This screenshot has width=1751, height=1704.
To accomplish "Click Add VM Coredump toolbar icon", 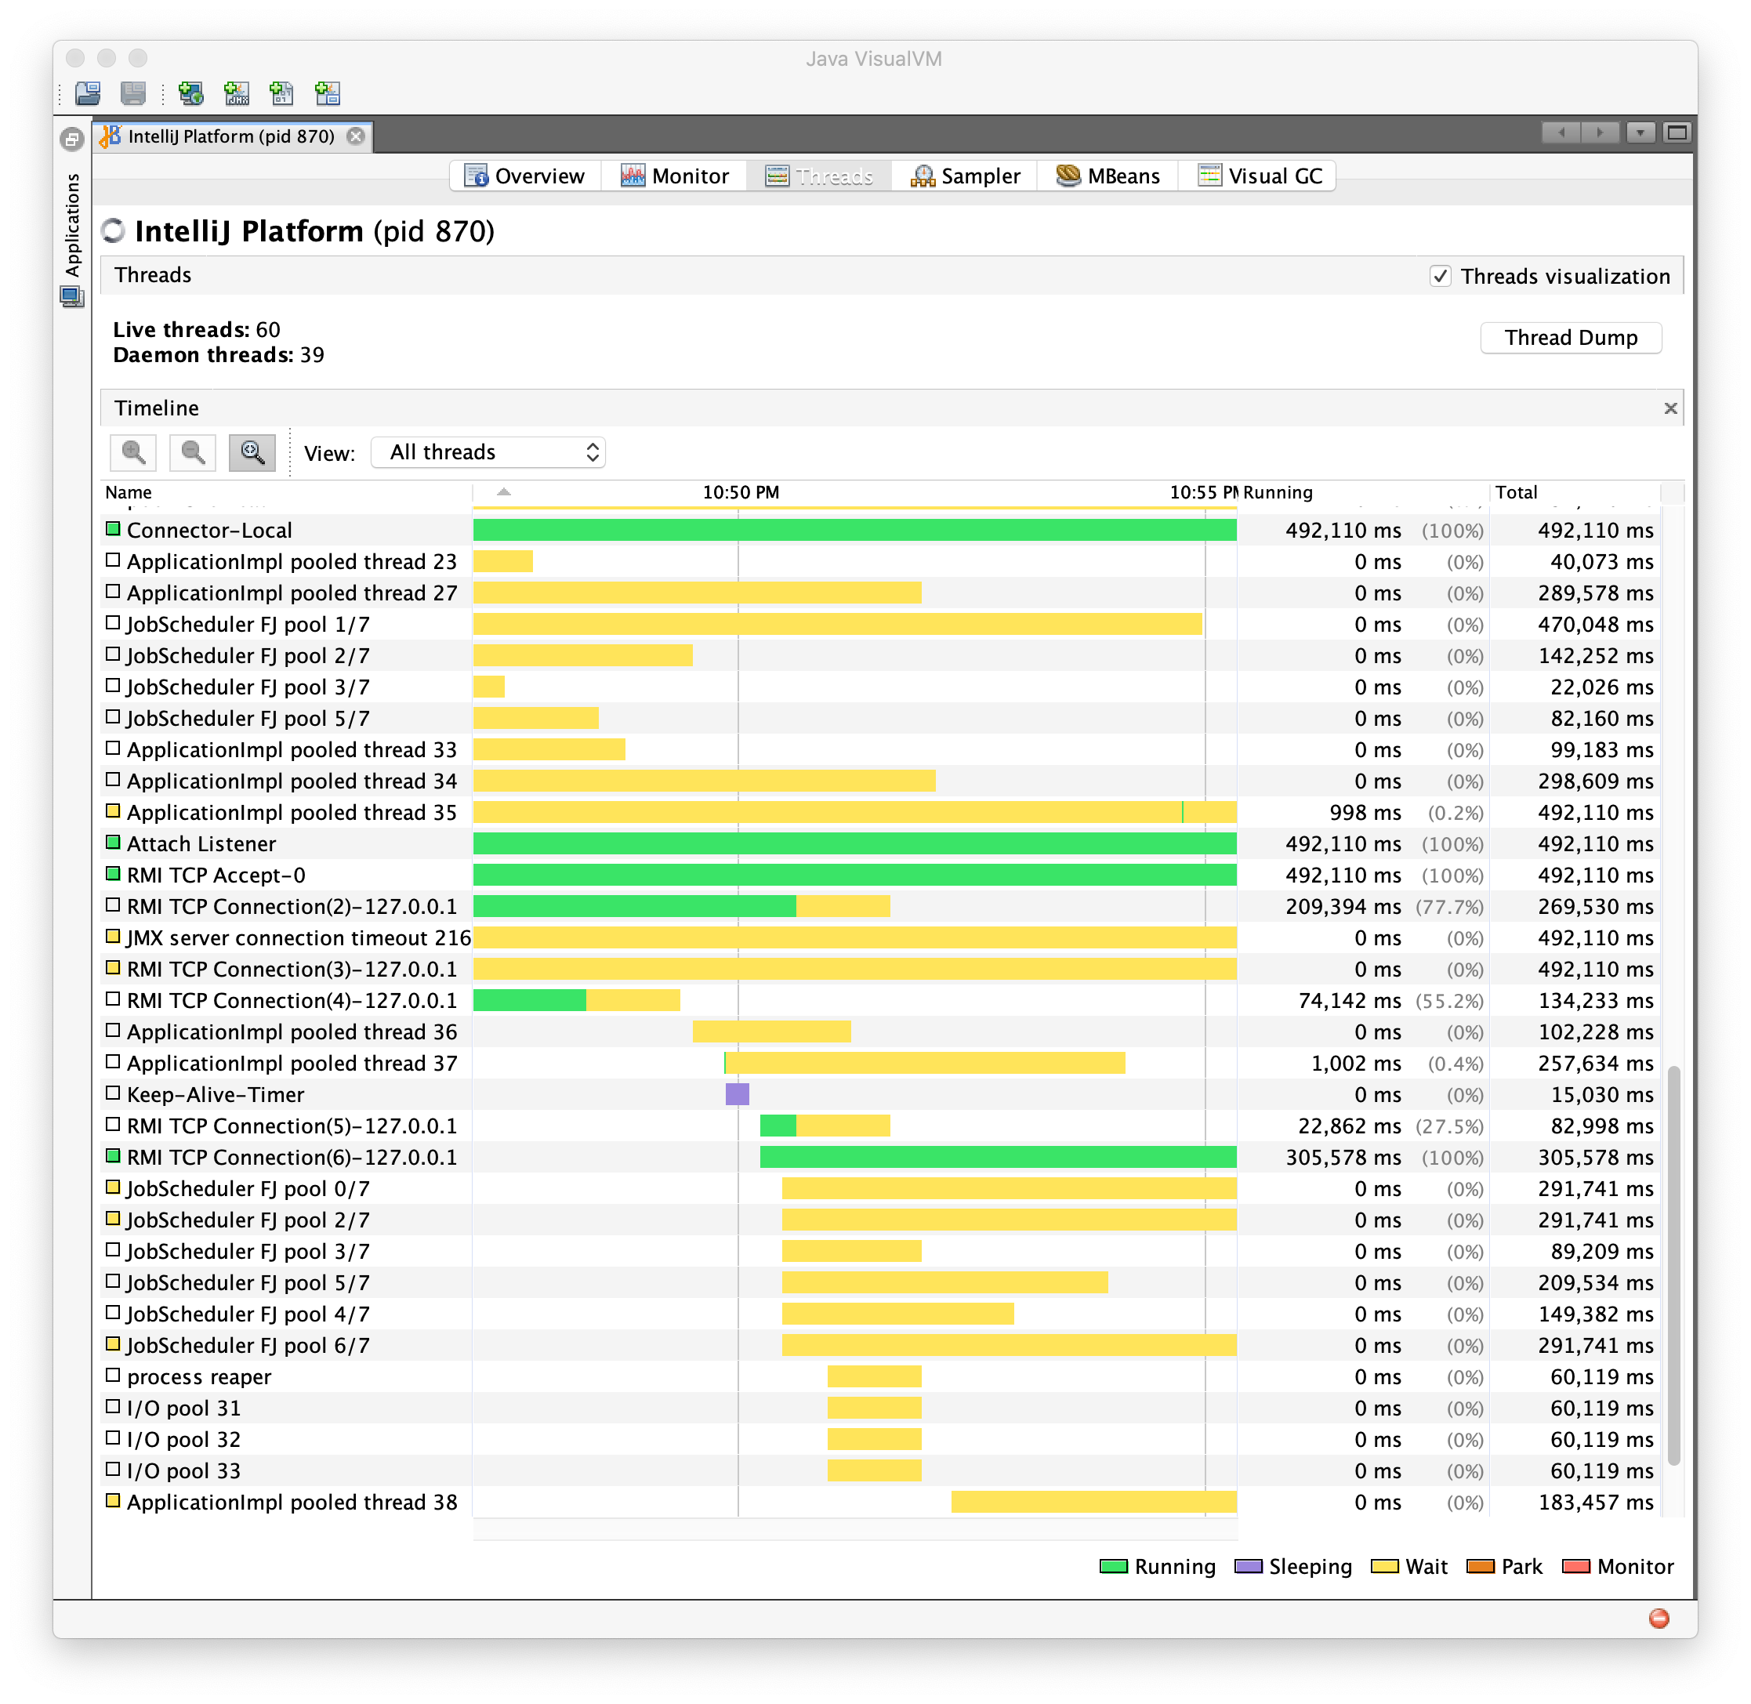I will (282, 93).
